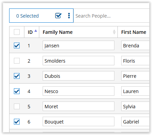Viewport: 152px width, 135px height.
Task: Check the row 5 Moret checkbox
Action: click(x=17, y=107)
